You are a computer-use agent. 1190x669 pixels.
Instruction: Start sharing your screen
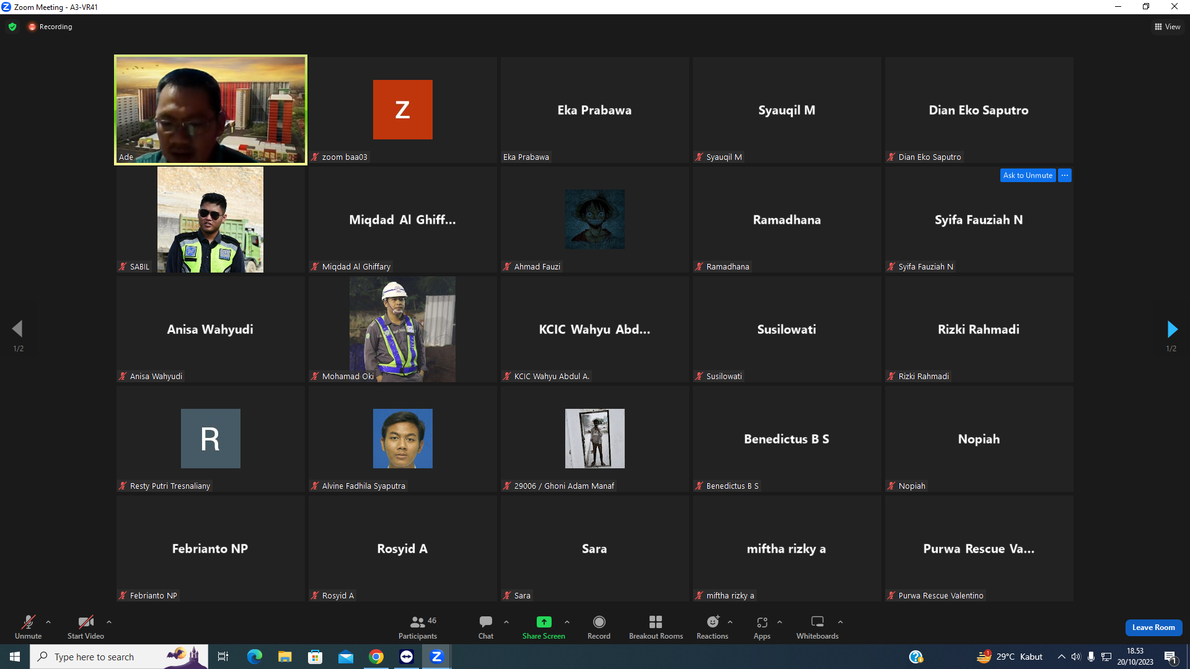[544, 627]
